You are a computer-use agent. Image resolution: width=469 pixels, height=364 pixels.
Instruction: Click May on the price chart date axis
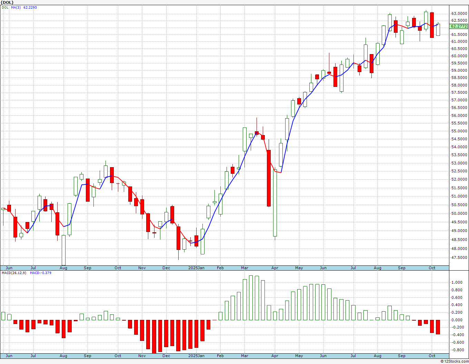[299, 268]
